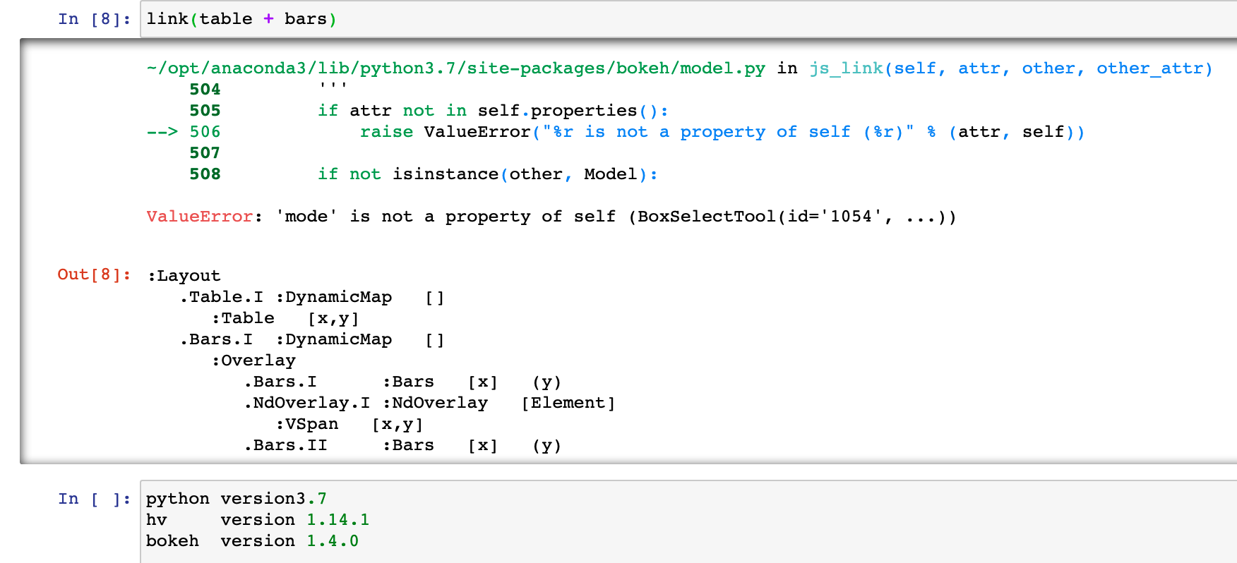Click the "if not isinstance(other, Model):" line
Viewport: 1237px width, 563px height.
(488, 174)
